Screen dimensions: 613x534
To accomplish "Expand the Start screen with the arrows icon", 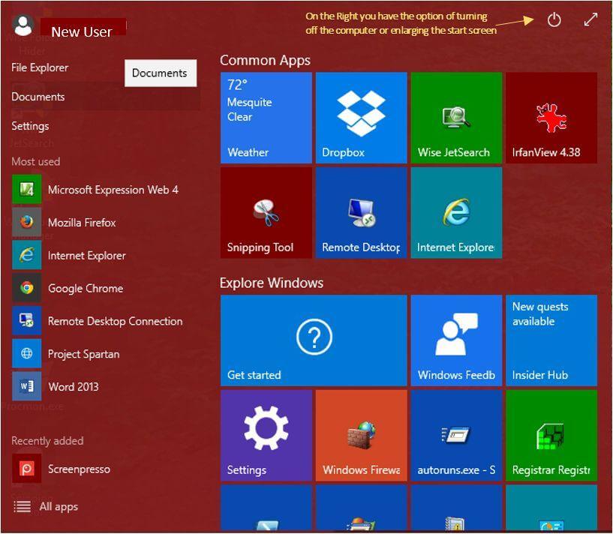I will tap(590, 19).
